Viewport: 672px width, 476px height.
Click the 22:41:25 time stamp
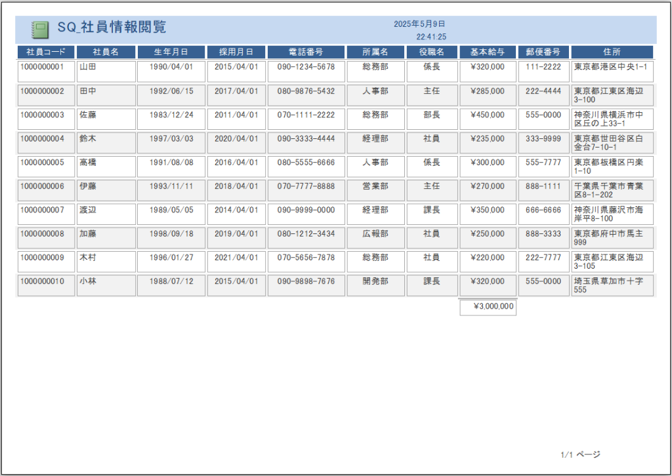(x=431, y=37)
